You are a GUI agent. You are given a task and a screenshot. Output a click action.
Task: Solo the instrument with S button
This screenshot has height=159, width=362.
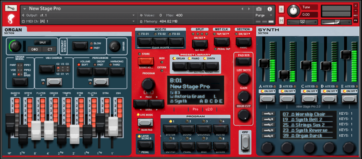tap(281, 9)
